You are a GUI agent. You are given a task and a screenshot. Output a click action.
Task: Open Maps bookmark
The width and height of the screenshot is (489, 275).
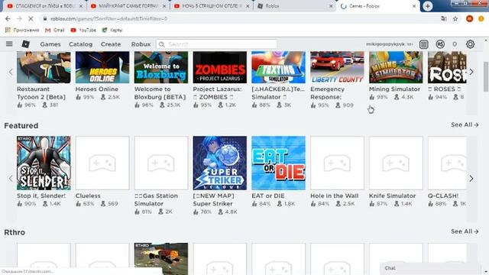[x=112, y=30]
